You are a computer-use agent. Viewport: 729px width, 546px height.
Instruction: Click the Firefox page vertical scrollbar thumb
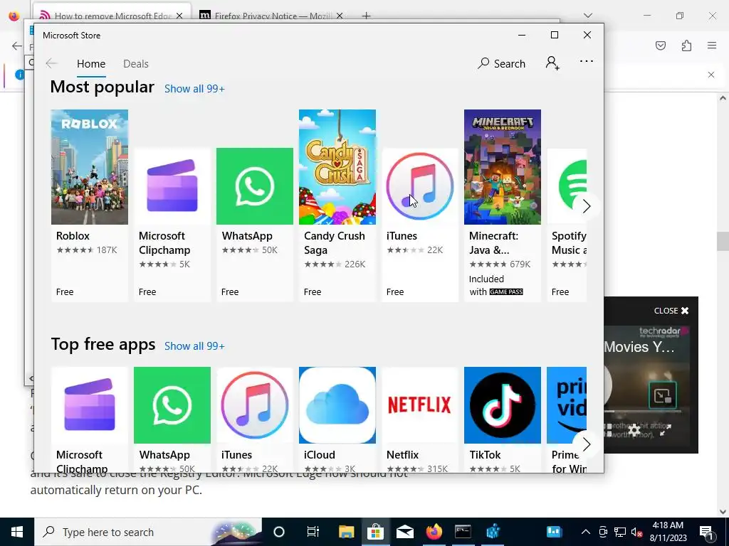click(723, 242)
